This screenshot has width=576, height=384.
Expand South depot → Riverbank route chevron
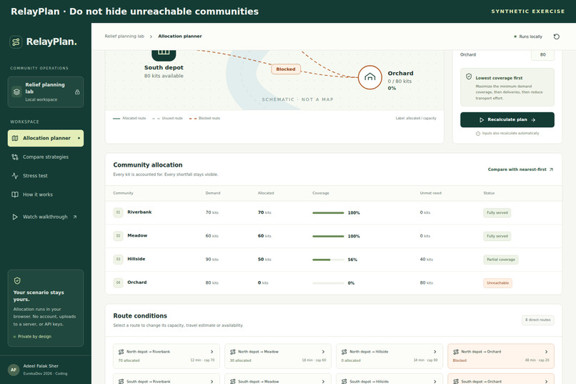212,381
